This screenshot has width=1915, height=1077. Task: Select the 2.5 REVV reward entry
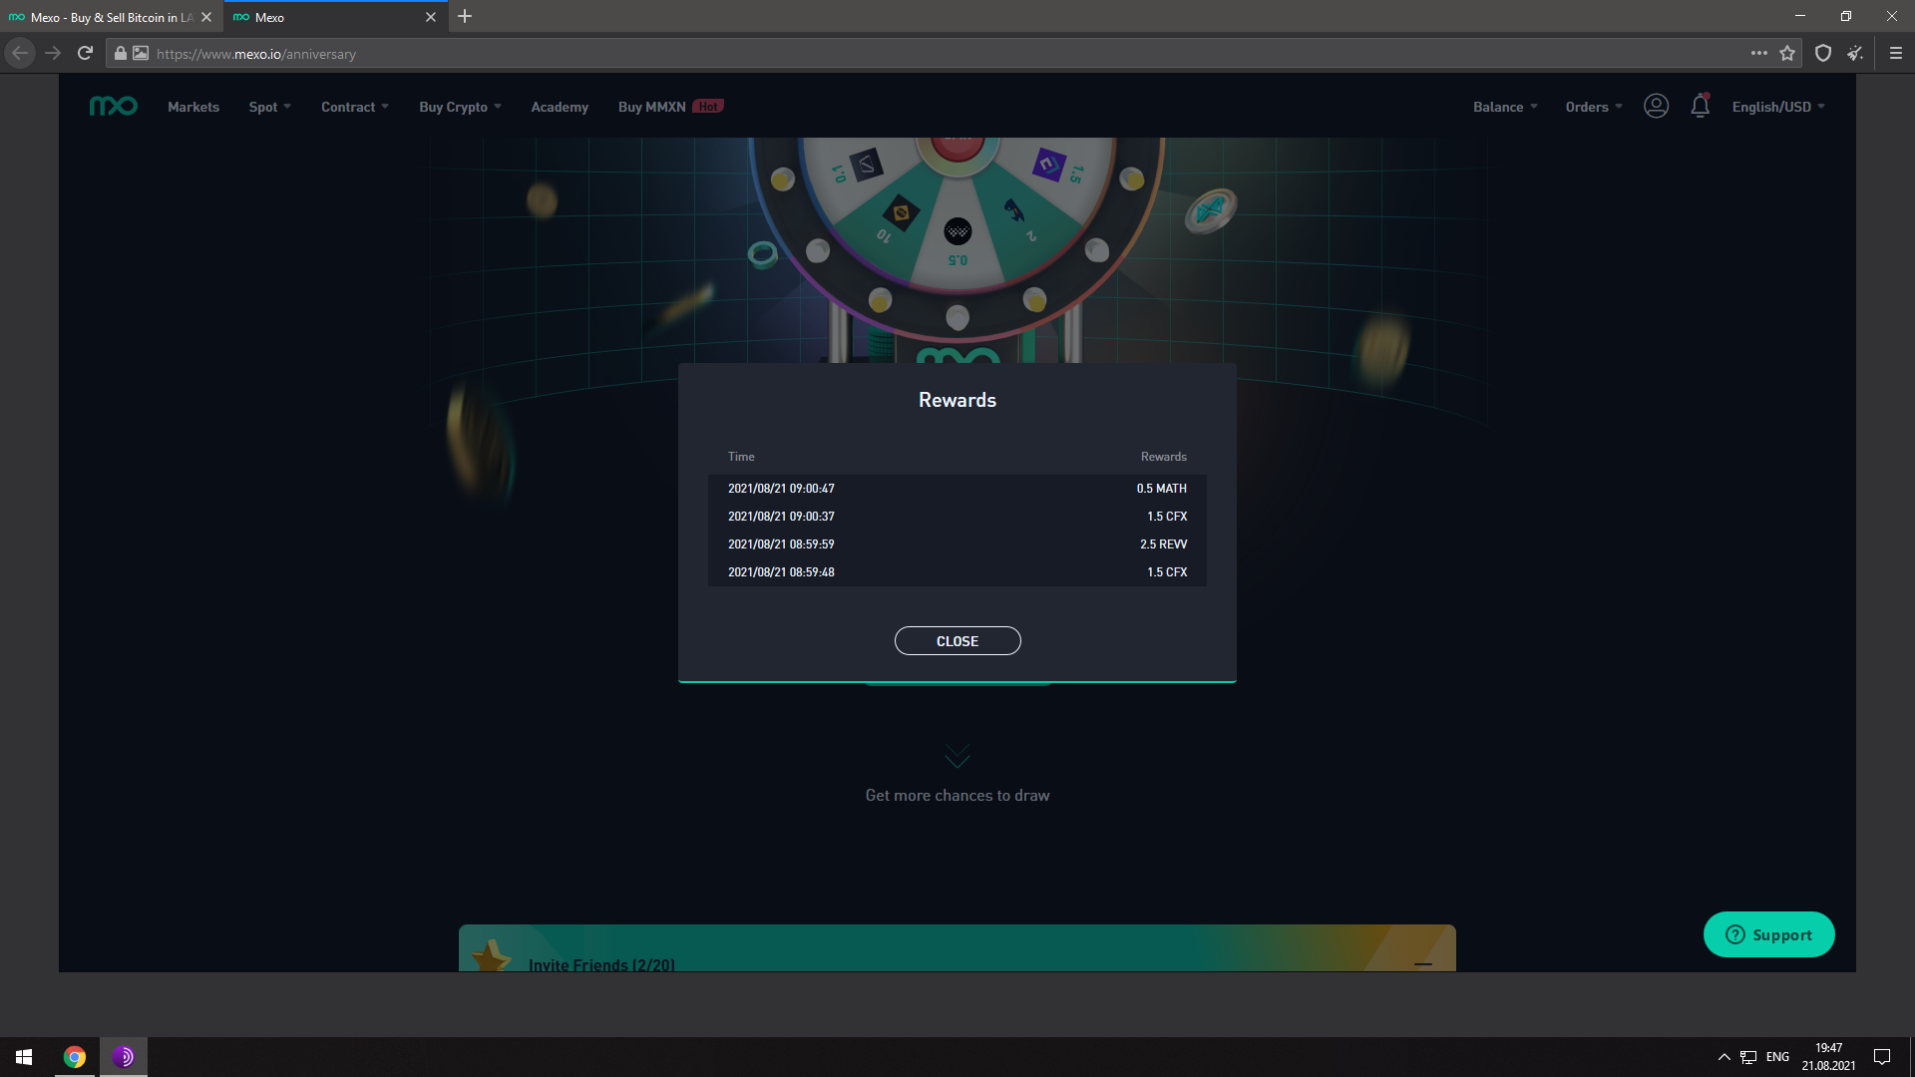click(x=957, y=544)
